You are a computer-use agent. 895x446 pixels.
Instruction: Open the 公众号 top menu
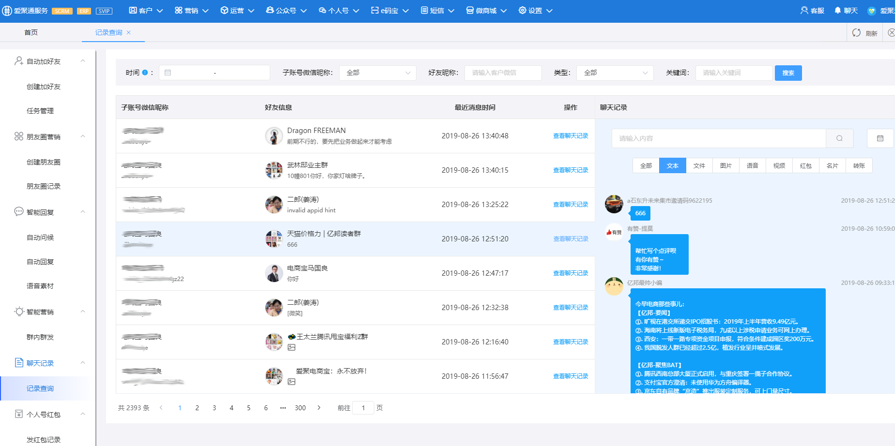(x=286, y=11)
